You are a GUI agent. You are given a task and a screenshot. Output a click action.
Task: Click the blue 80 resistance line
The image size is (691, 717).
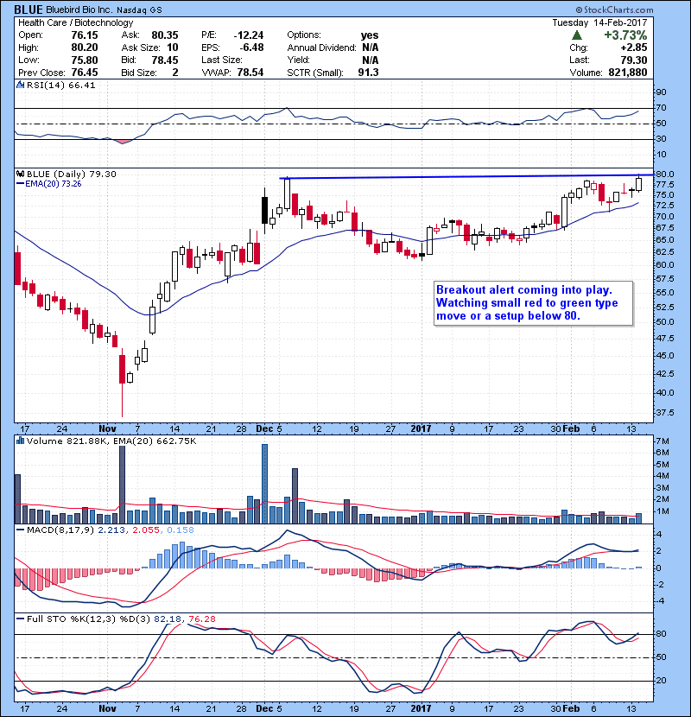click(x=466, y=176)
